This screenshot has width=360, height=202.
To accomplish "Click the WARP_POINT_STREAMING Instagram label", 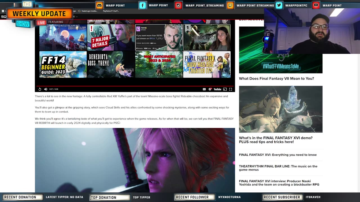I will 204,5.
